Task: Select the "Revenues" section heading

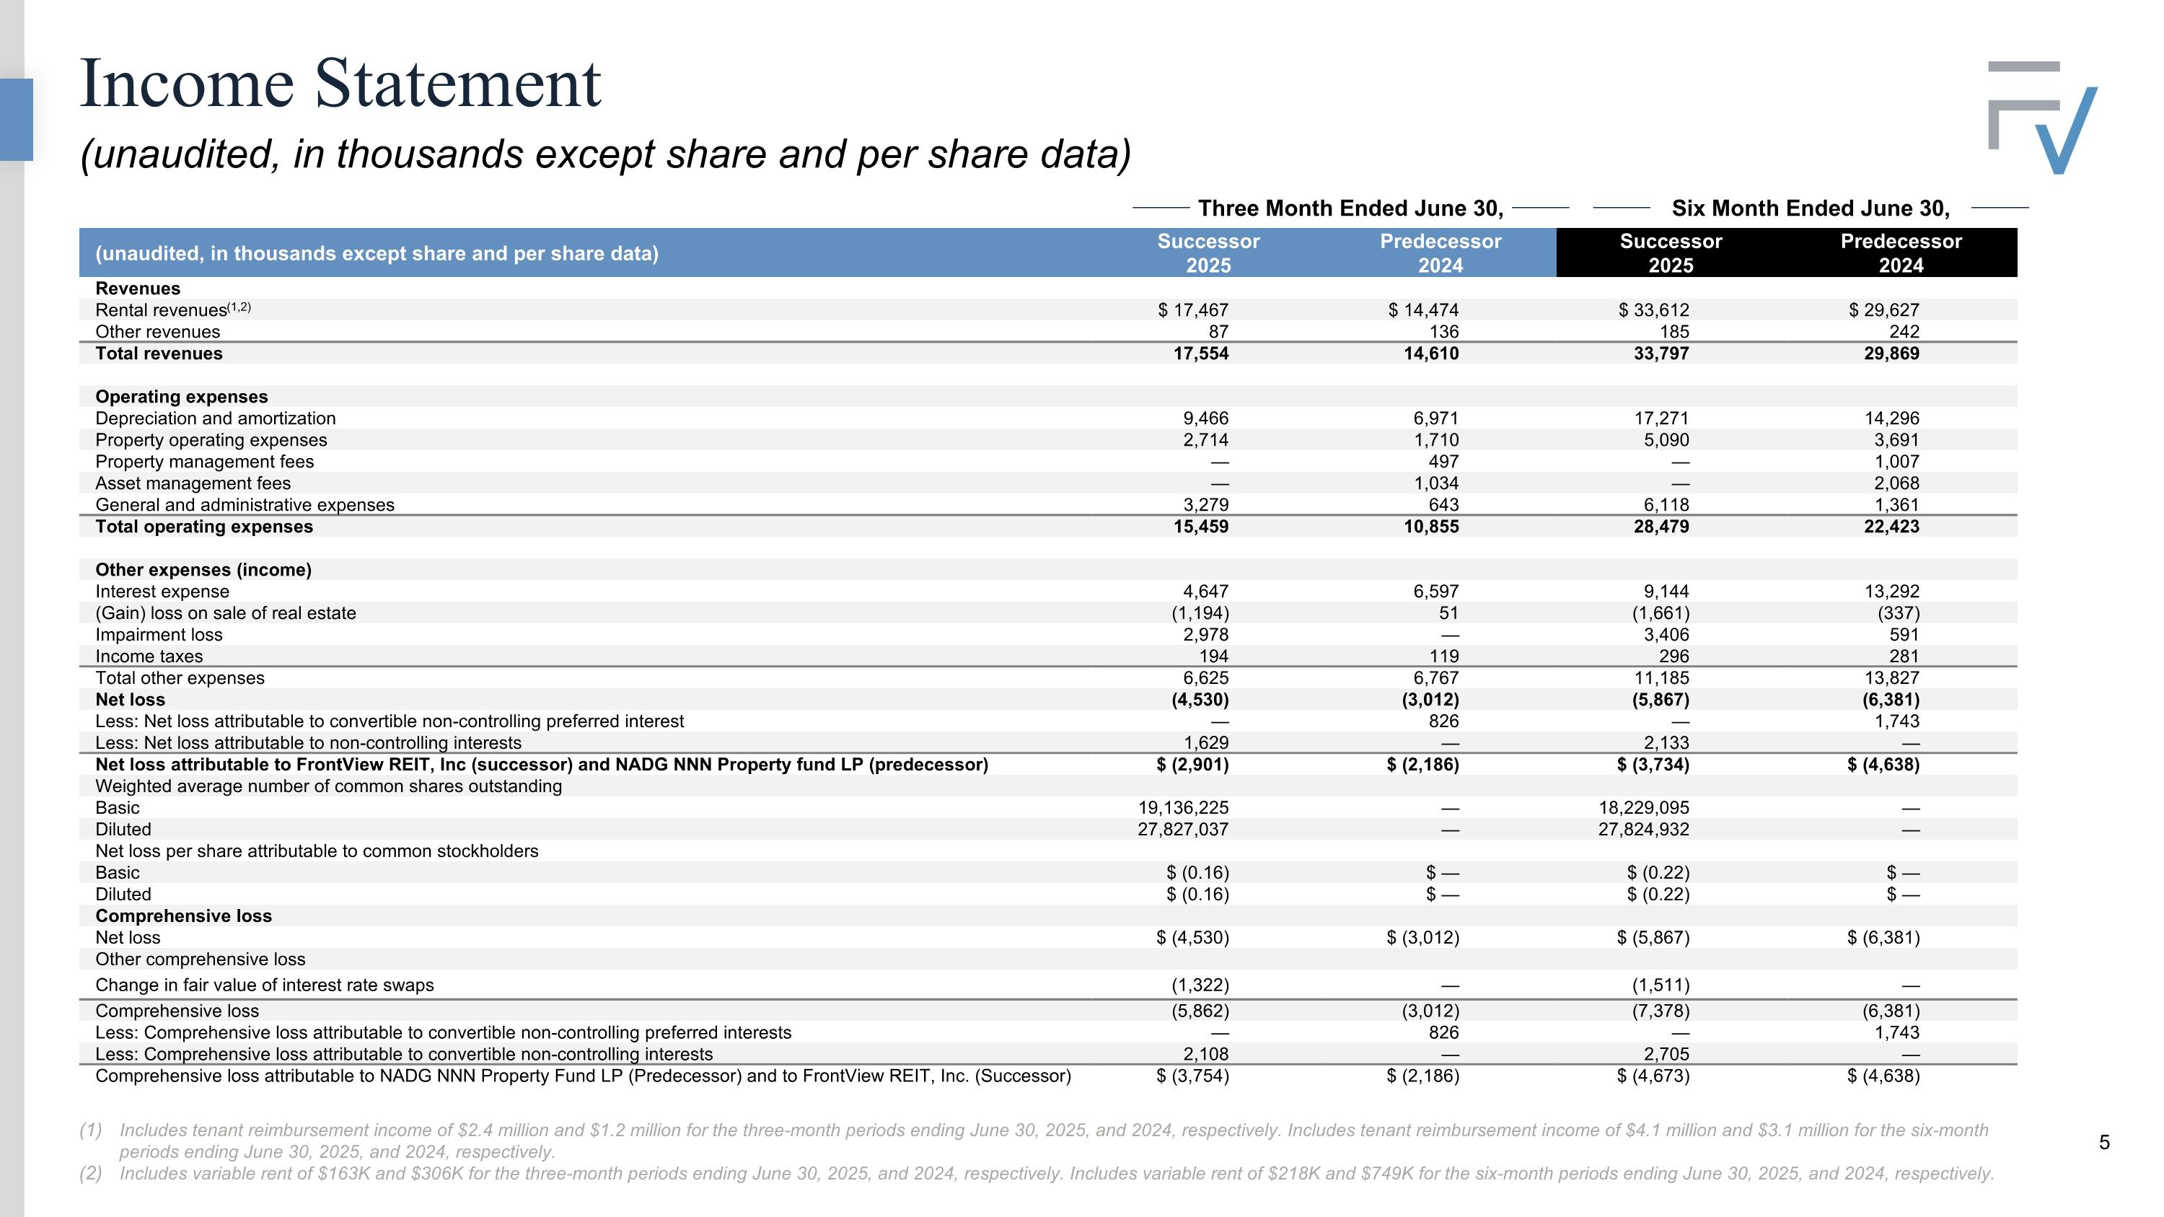Action: tap(138, 289)
